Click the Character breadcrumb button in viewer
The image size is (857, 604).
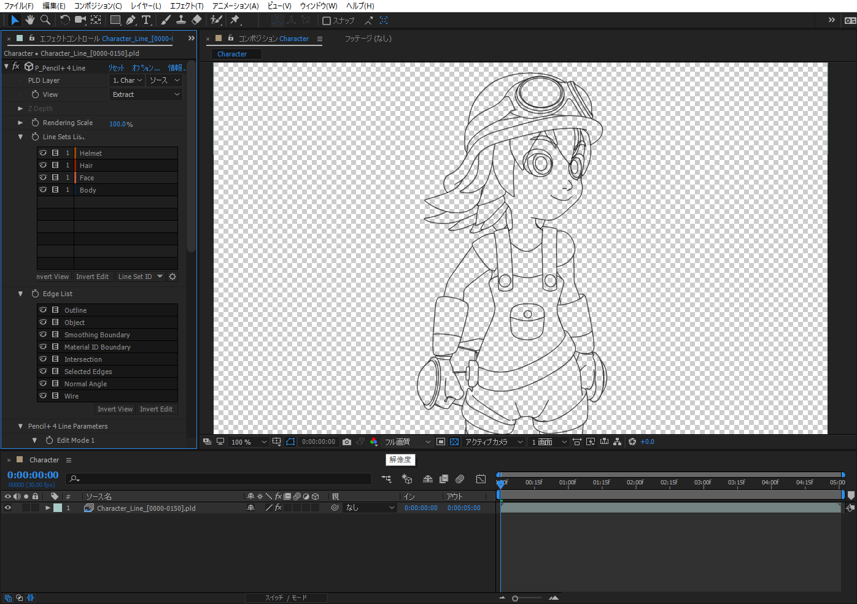(236, 54)
